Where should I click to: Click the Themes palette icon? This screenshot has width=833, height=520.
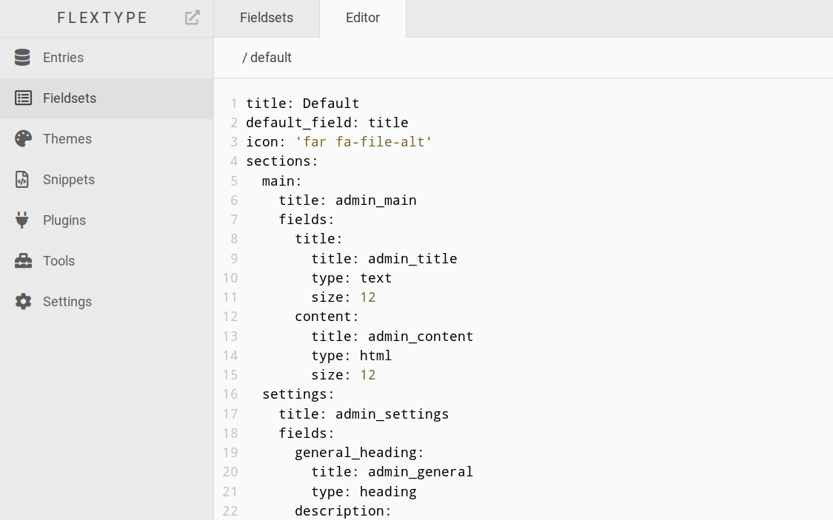pos(23,138)
